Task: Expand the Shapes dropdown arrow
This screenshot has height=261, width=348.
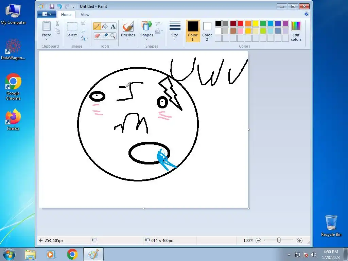Action: coord(146,39)
